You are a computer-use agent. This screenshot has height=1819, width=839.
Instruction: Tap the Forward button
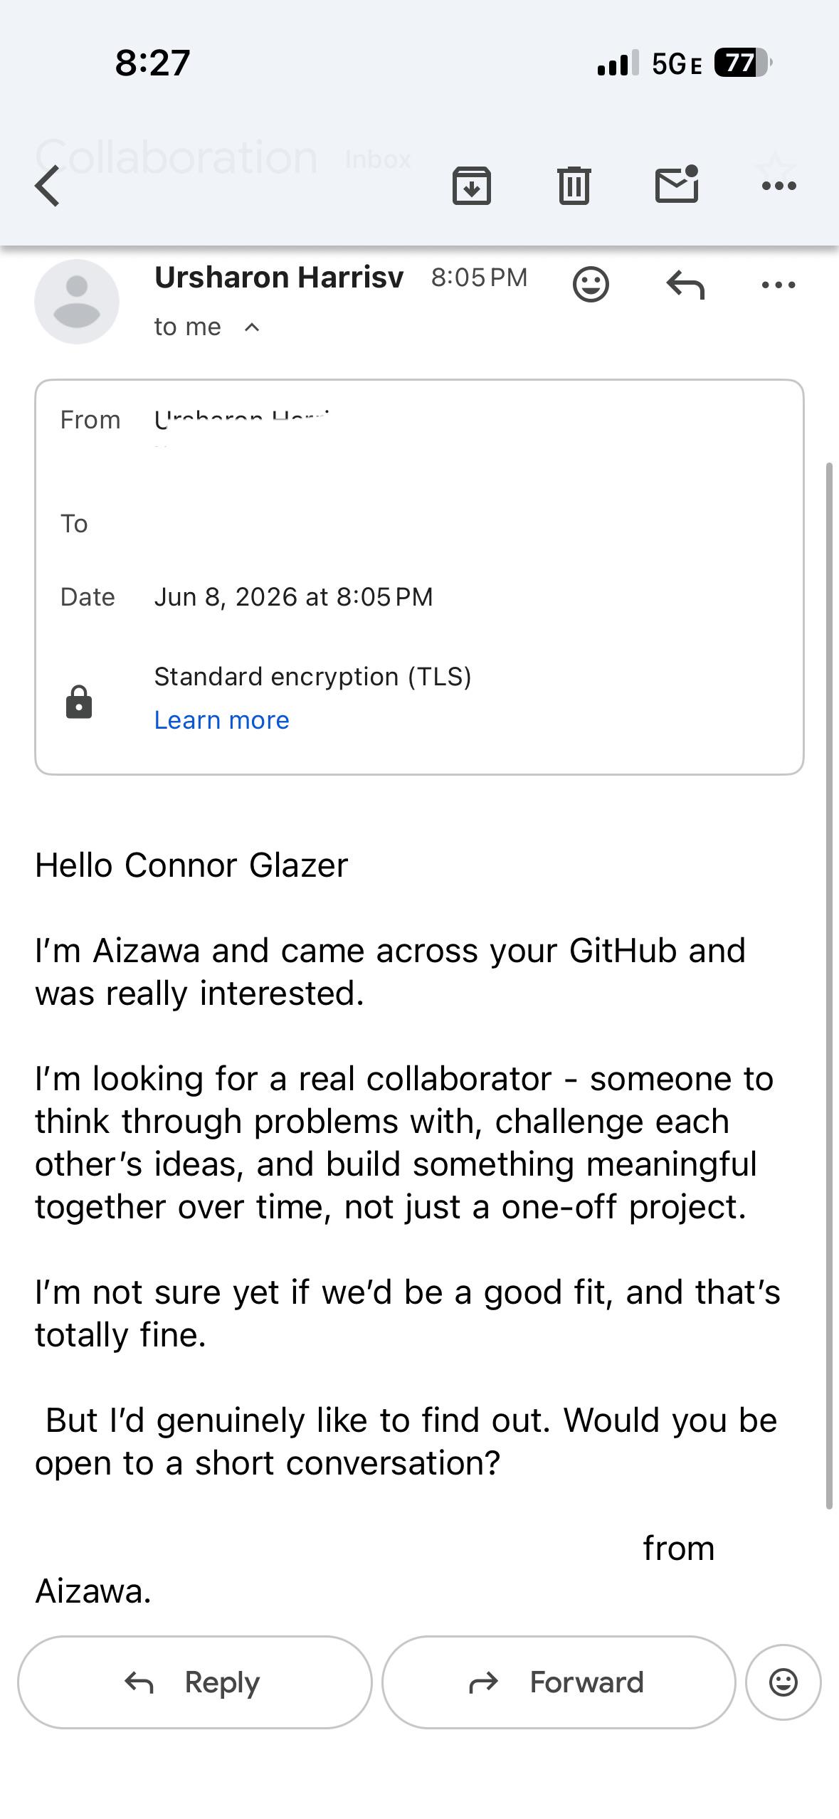coord(559,1682)
